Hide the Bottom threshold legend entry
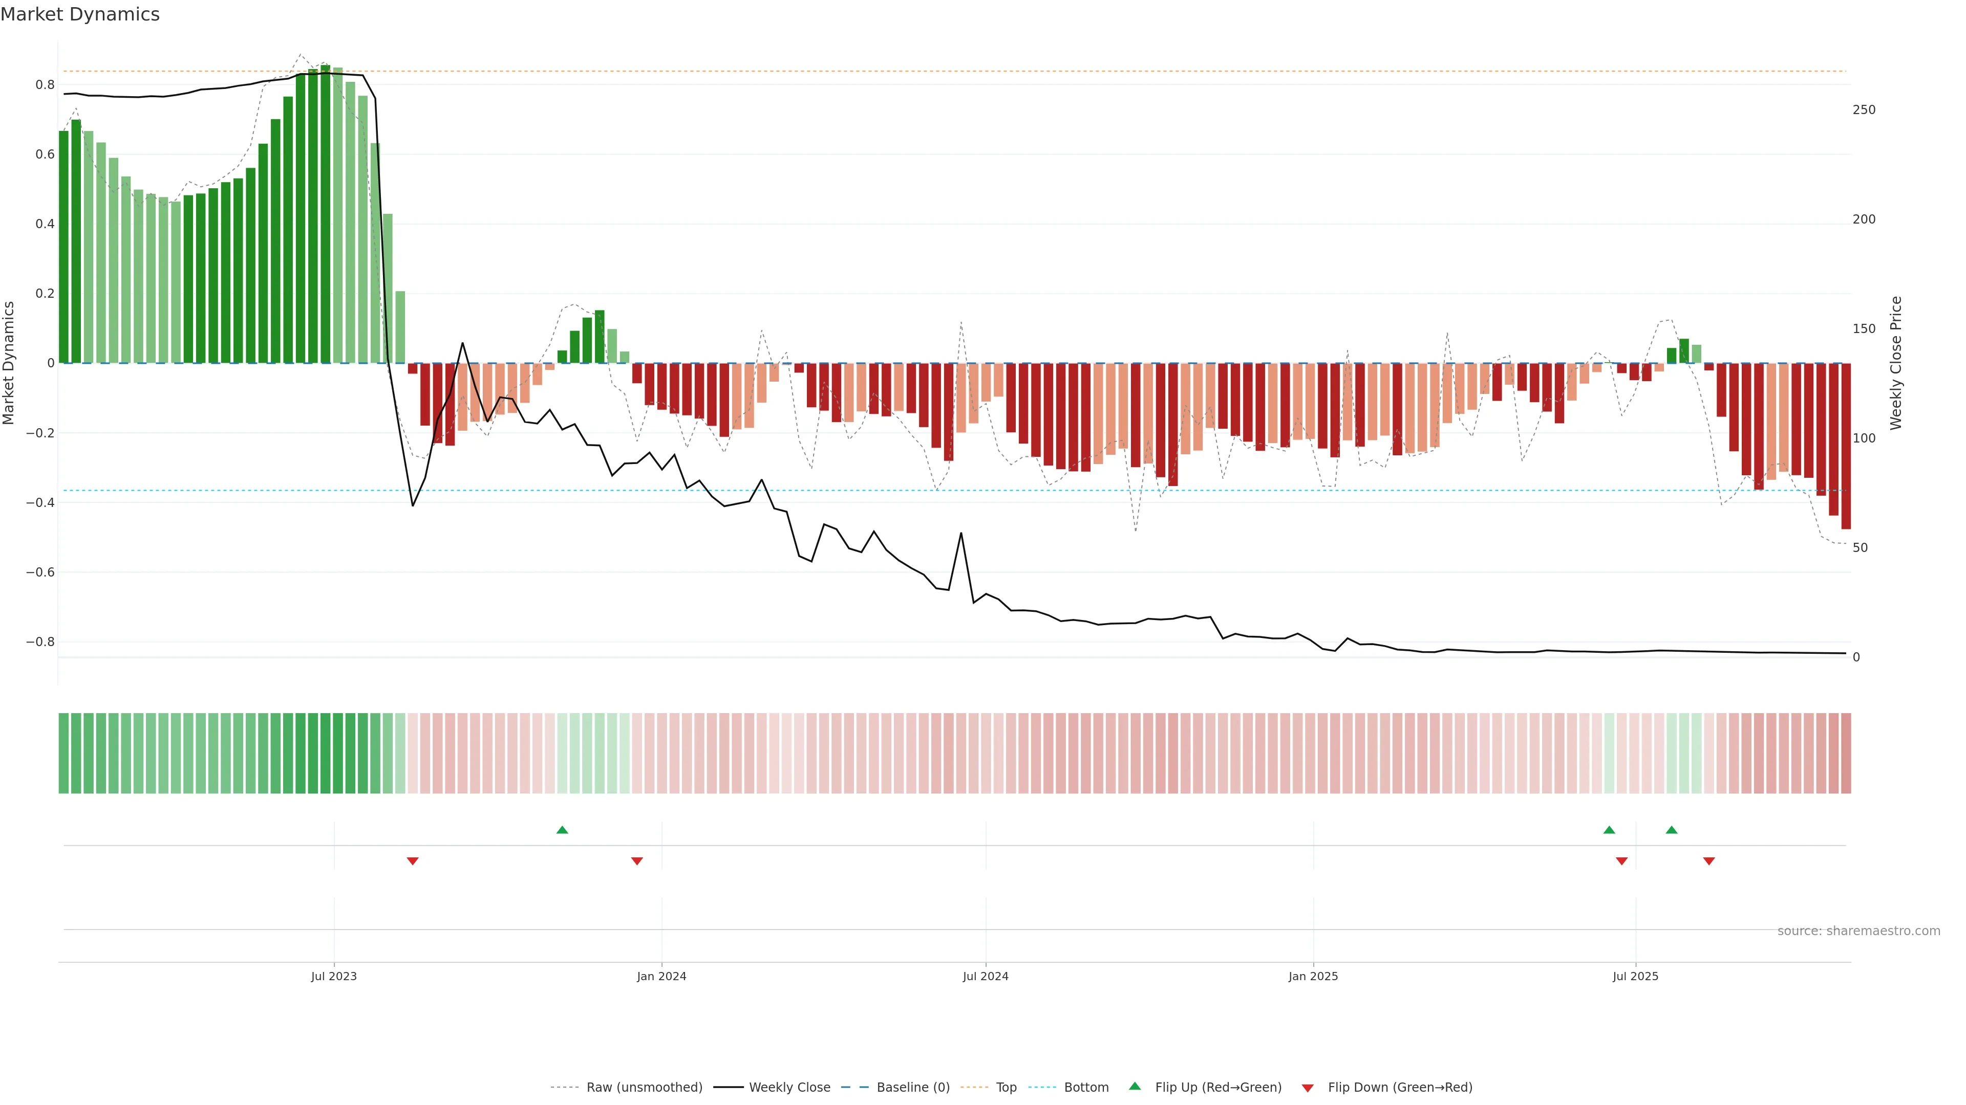 tap(1086, 1088)
